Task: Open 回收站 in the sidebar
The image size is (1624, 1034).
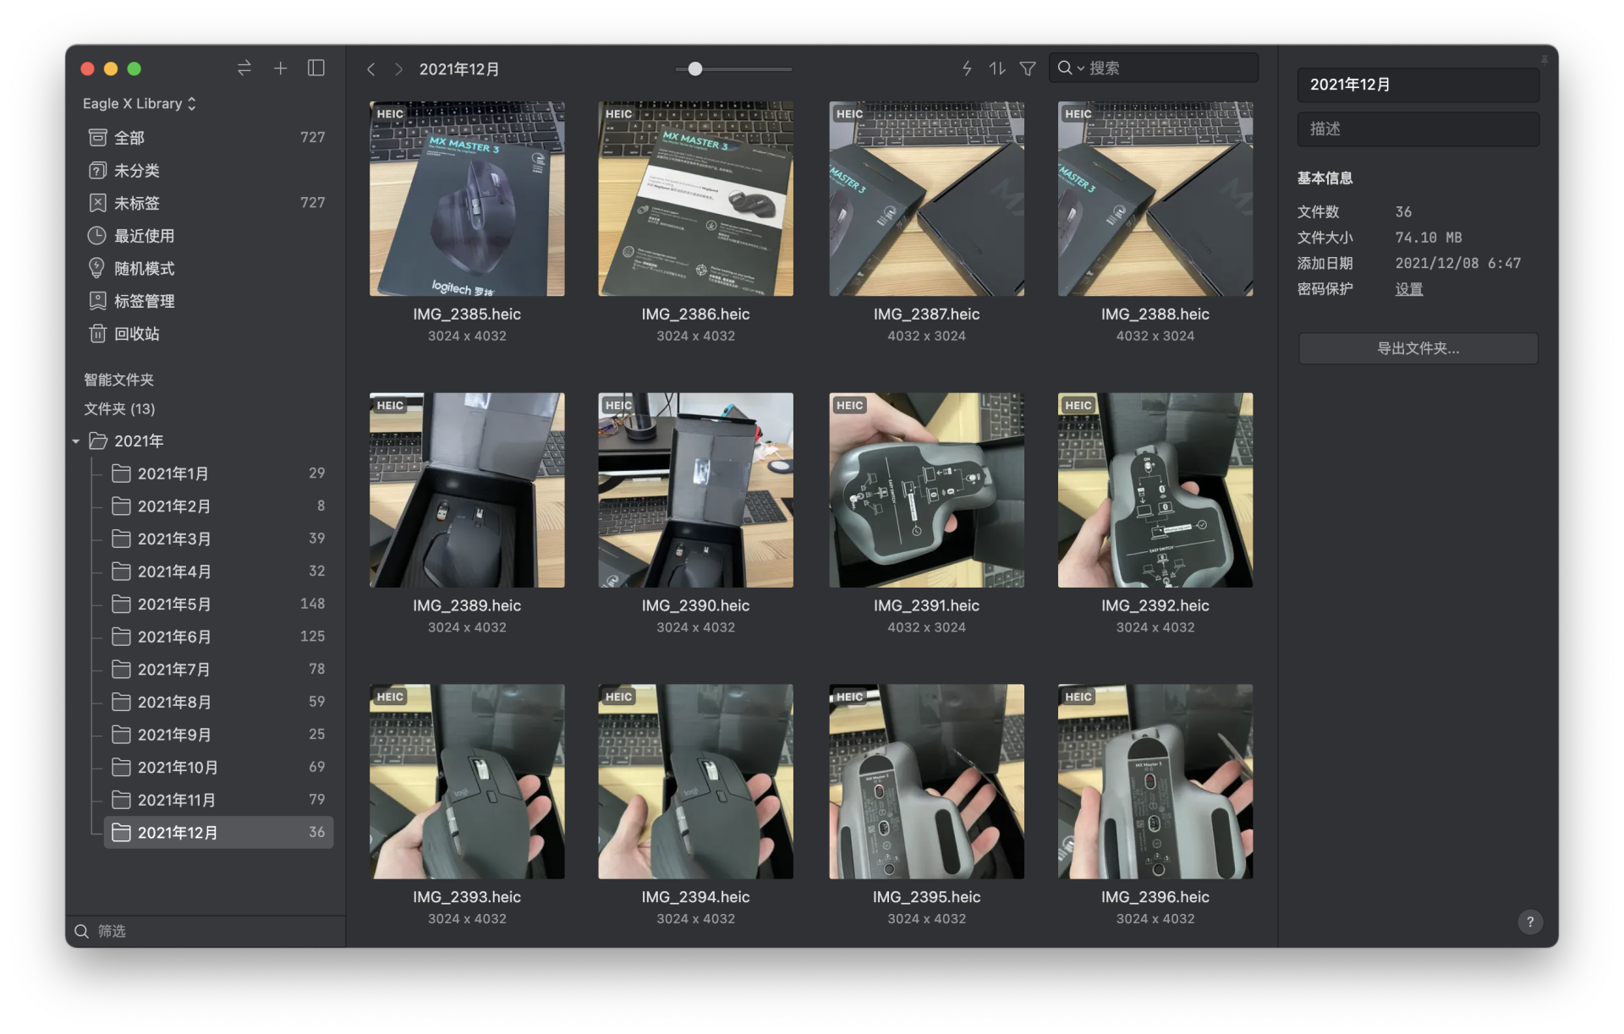Action: 206,333
